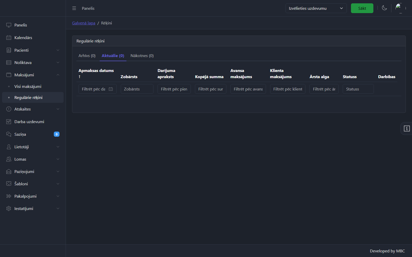Click the date filter input field
This screenshot has width=412, height=257.
(98, 89)
